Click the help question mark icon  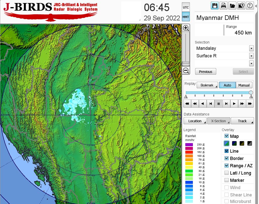(250, 6)
